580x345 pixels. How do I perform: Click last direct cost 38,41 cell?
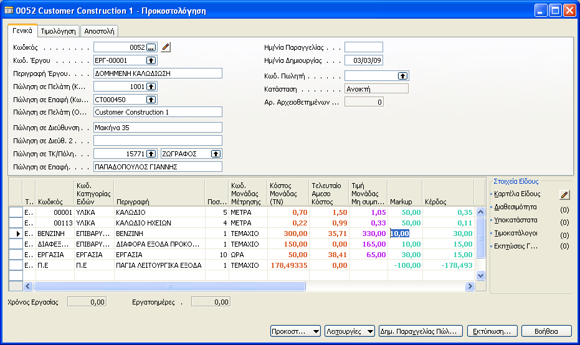(329, 255)
